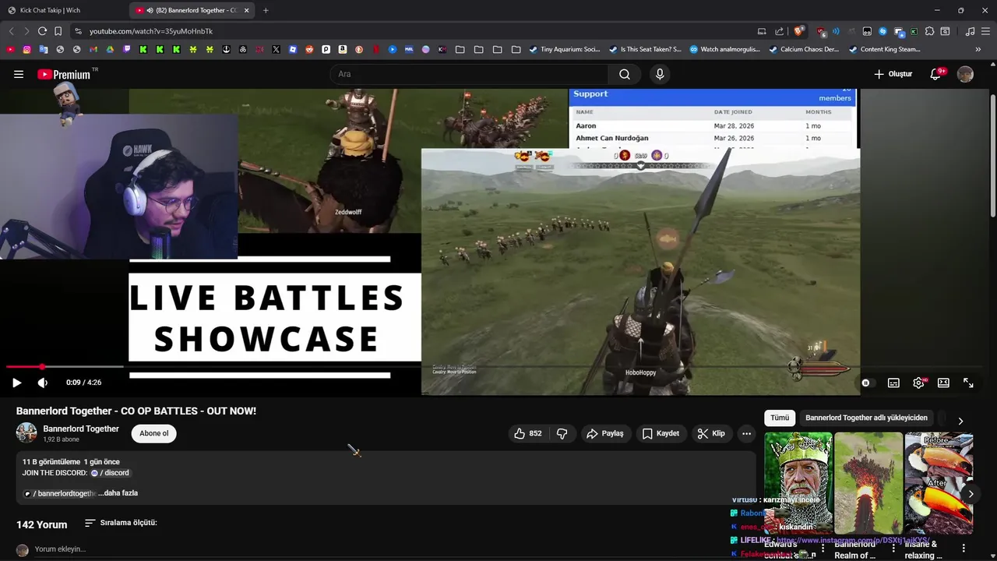The image size is (997, 561).
Task: Toggle theater mode in the player
Action: pos(943,383)
